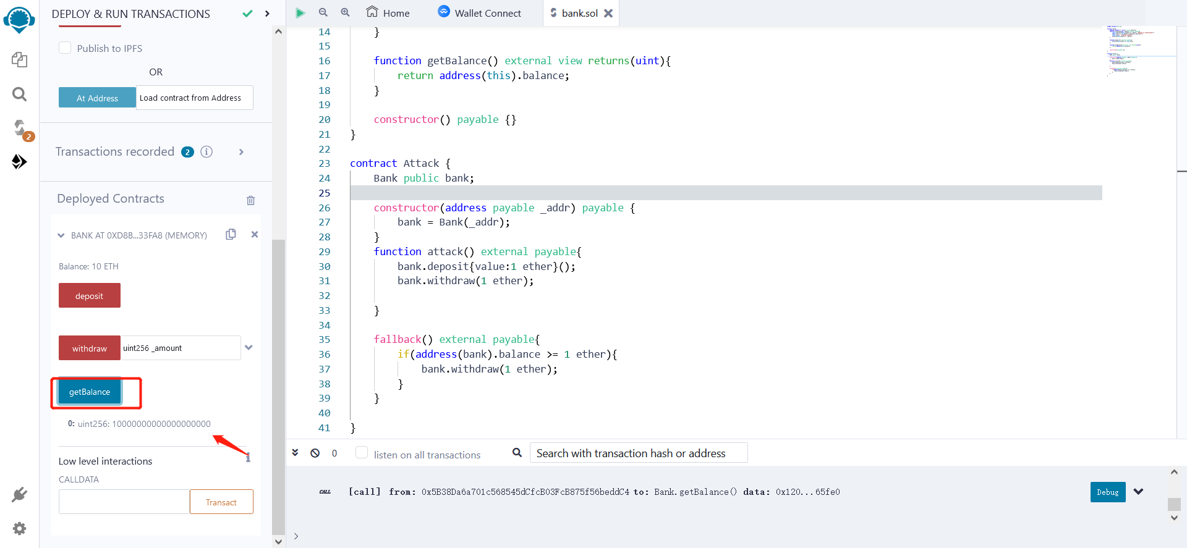Toggle the terminal collapse double chevron
Screen dimensions: 1187x548
(296, 453)
